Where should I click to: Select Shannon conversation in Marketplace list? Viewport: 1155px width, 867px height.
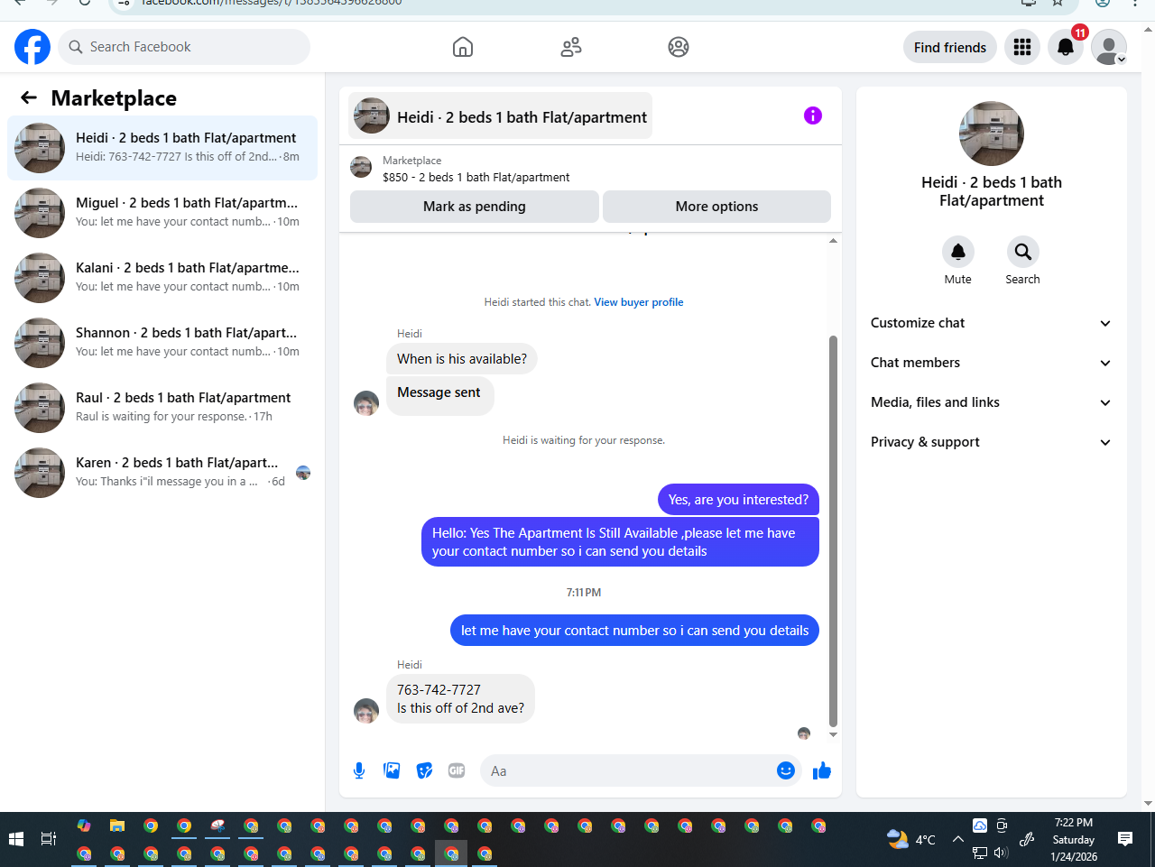point(162,343)
